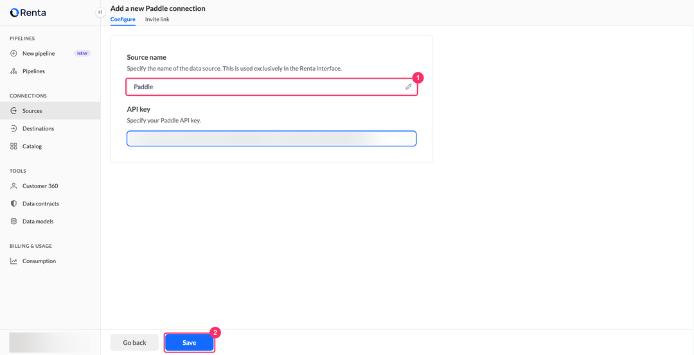This screenshot has height=355, width=694.
Task: Click the account area at the sidebar bottom
Action: pyautogui.click(x=50, y=343)
